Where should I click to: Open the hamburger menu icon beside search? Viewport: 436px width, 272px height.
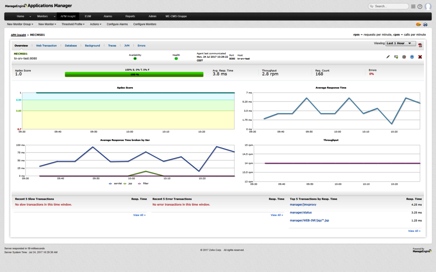[413, 6]
